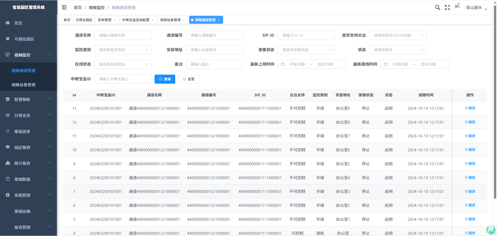The height and width of the screenshot is (236, 497).
Task: Open 首页 from the sidebar
Action: [18, 23]
